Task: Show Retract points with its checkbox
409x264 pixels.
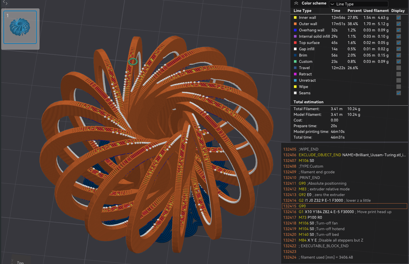Action: click(399, 74)
